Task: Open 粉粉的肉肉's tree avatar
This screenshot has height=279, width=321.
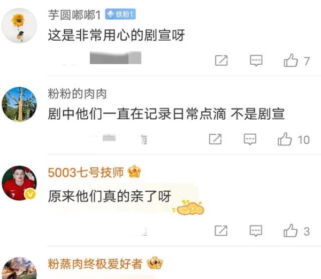Action: 19,104
